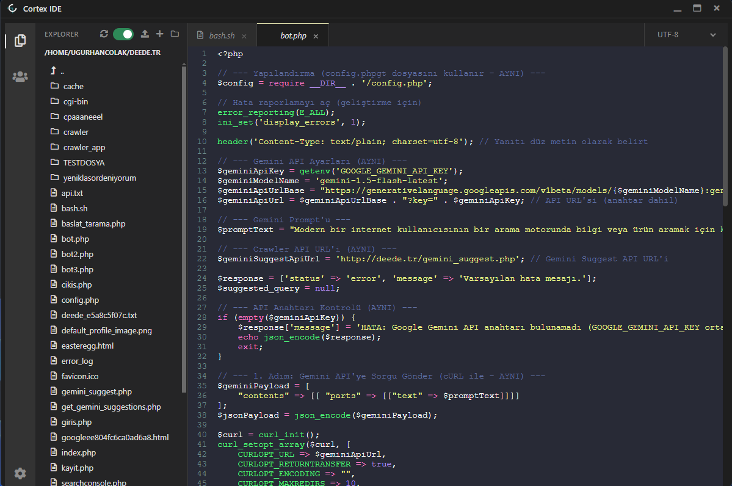Close the bash.sh tab
This screenshot has height=486, width=732.
244,37
